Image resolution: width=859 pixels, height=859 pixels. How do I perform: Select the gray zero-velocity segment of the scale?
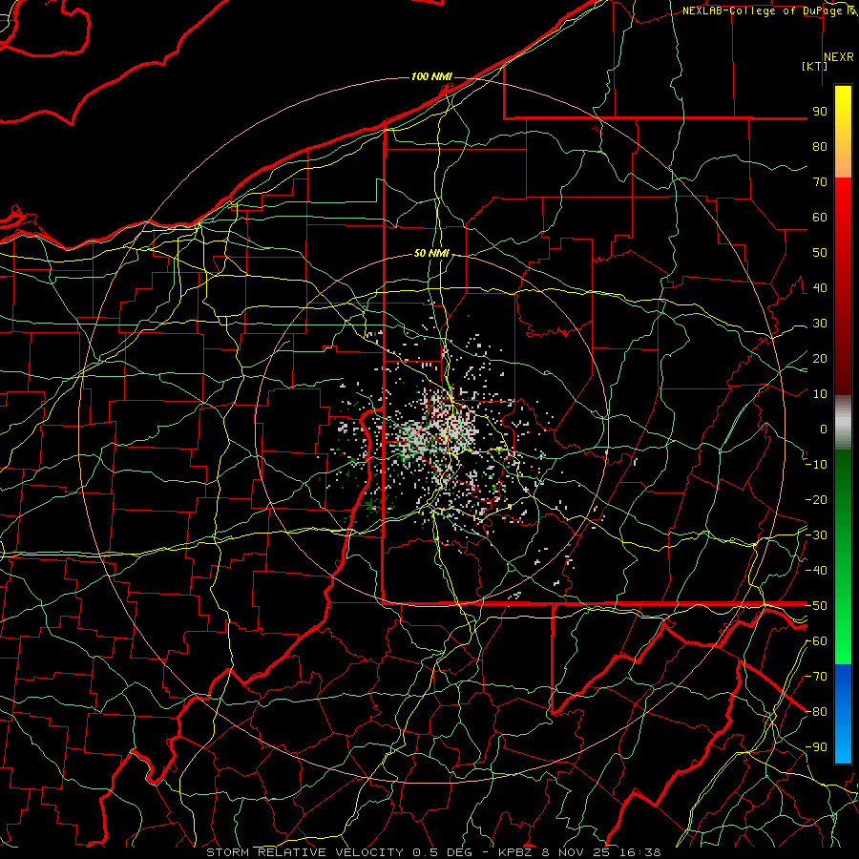point(843,422)
